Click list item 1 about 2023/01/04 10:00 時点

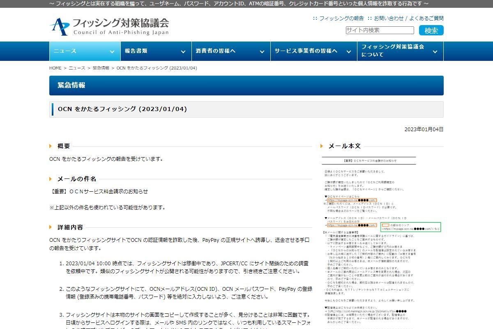(187, 267)
